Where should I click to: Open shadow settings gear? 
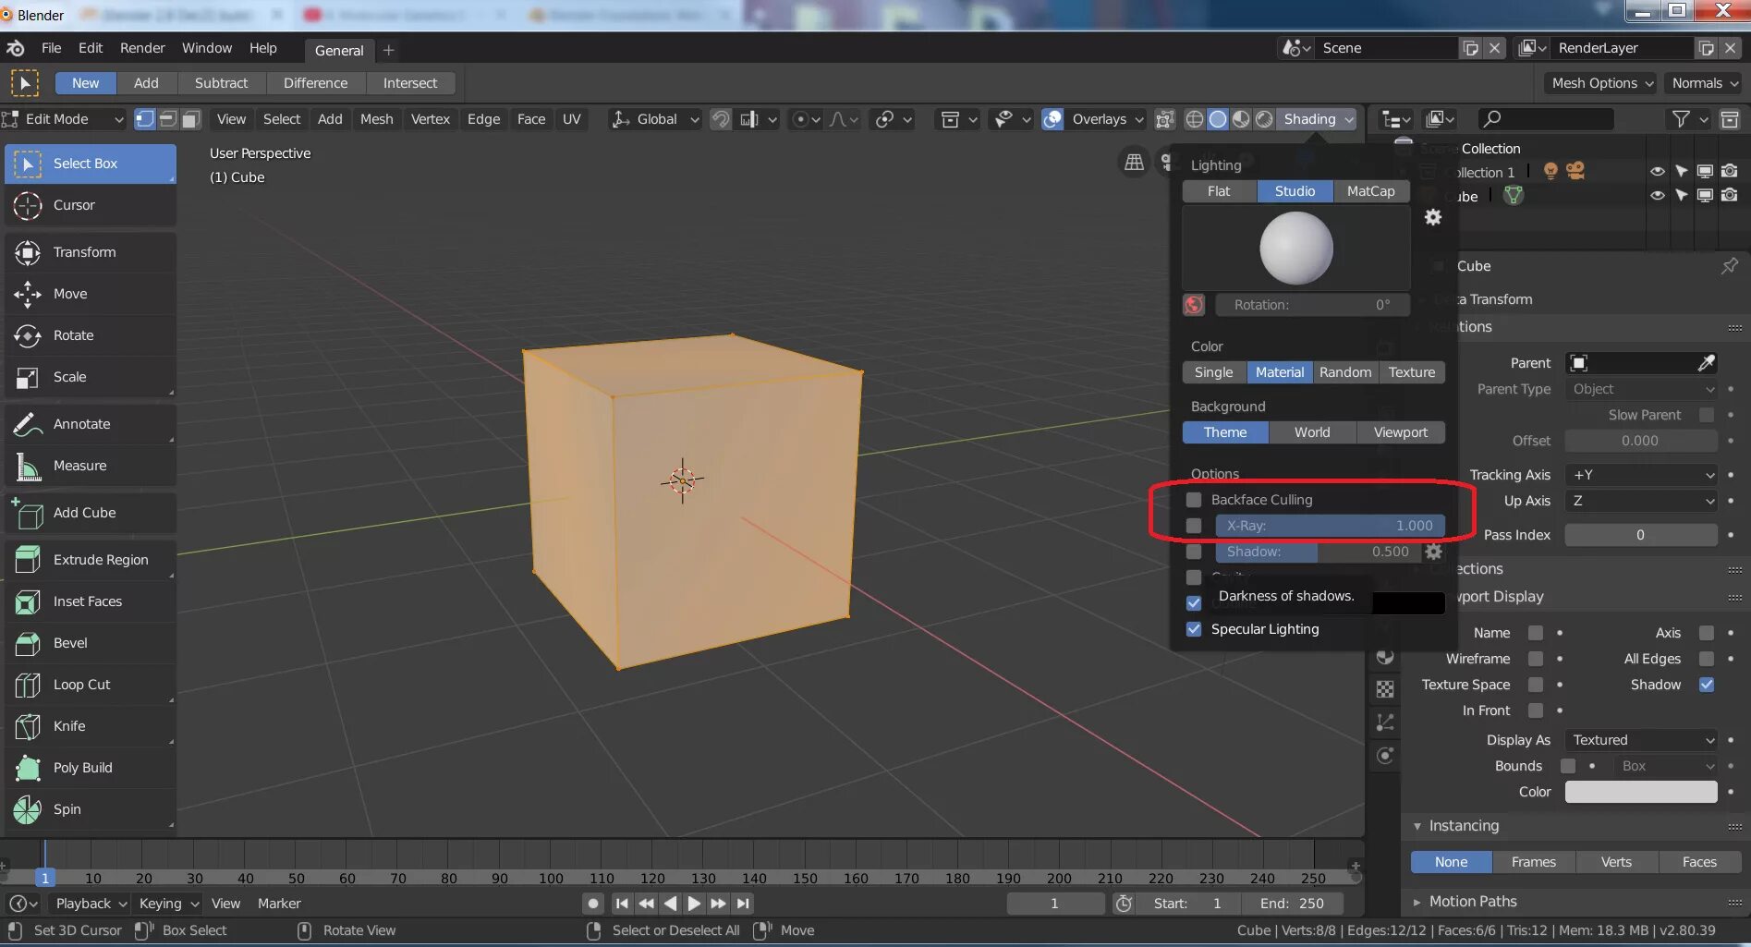pos(1433,552)
